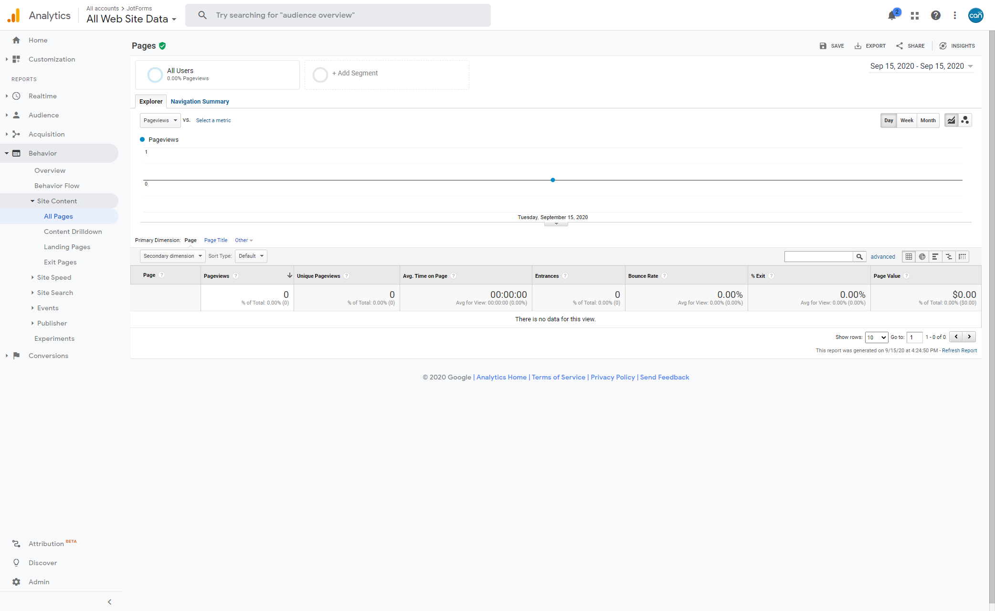Switch to the performance bars view
The image size is (995, 611).
(x=935, y=256)
